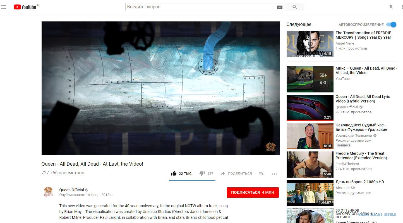The width and height of the screenshot is (403, 223).
Task: Click the 'АВТОВОСПРОИЗВЕДЕНИЕ' label
Action: point(361,25)
